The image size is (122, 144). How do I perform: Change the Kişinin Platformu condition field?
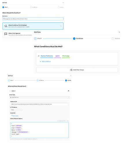[47, 56]
